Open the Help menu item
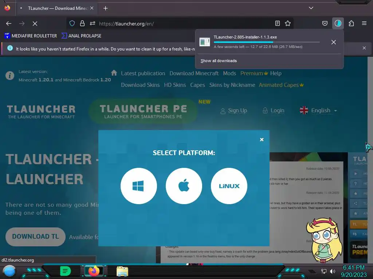The height and width of the screenshot is (279, 373). (276, 73)
